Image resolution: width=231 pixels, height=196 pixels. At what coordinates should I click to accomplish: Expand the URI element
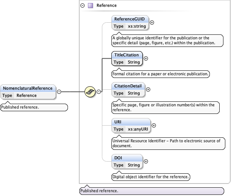[154, 125]
